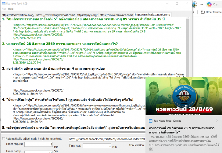Click the Timer request minutes field
Image resolution: width=222 pixels, height=153 pixels.
click(39, 144)
